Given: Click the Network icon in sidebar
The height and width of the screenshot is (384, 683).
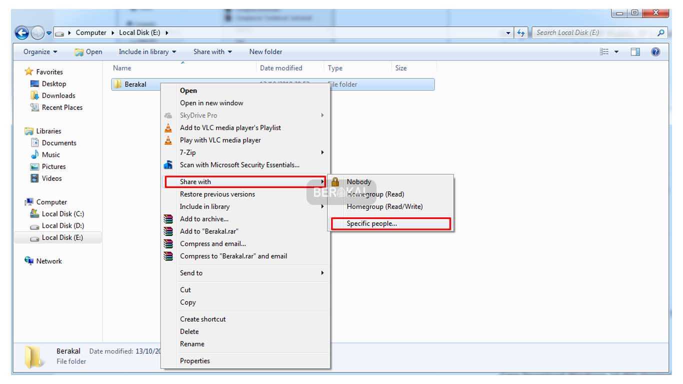Looking at the screenshot, I should 29,261.
